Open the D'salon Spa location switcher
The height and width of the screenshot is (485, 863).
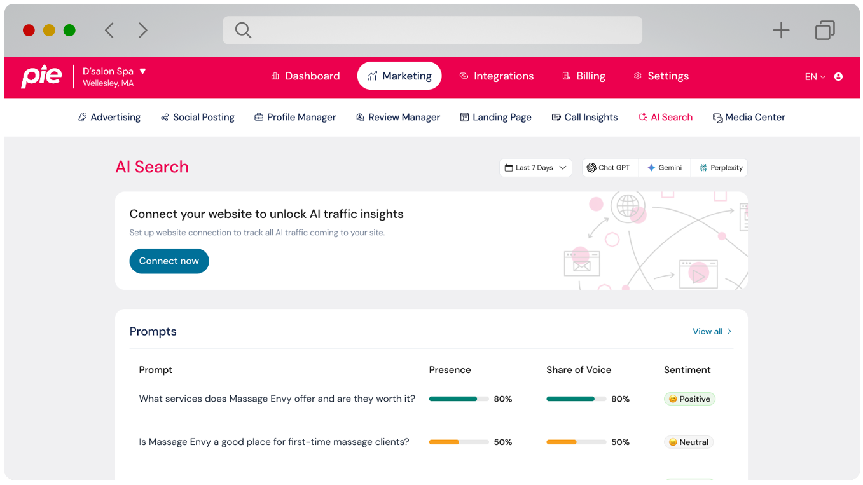(114, 76)
